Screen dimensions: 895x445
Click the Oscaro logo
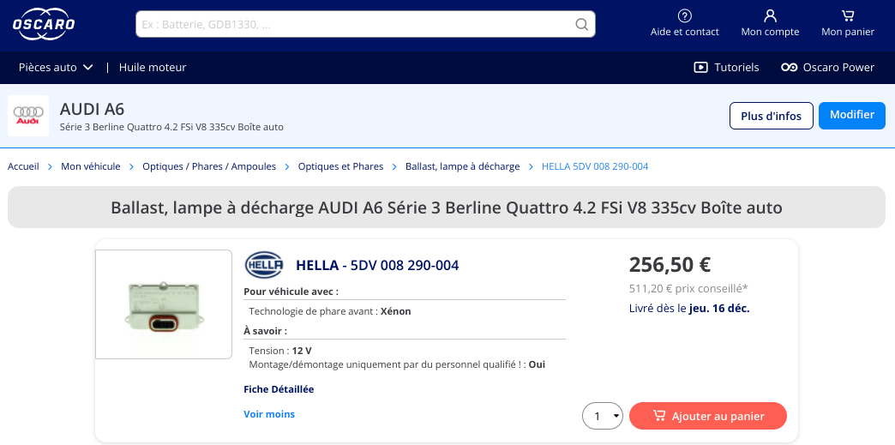coord(44,24)
